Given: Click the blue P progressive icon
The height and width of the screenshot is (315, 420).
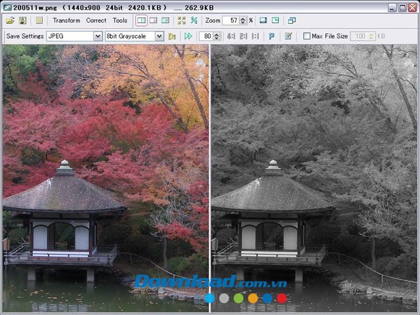Looking at the screenshot, I should tap(272, 36).
